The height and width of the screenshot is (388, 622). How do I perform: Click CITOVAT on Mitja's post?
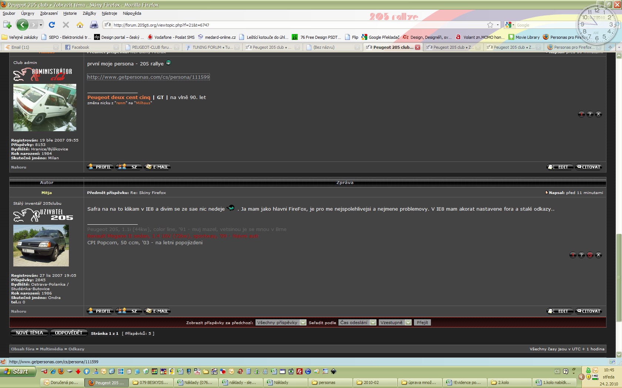[x=588, y=311]
